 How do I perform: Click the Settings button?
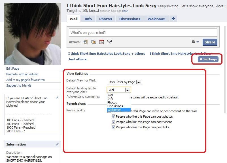208,59
